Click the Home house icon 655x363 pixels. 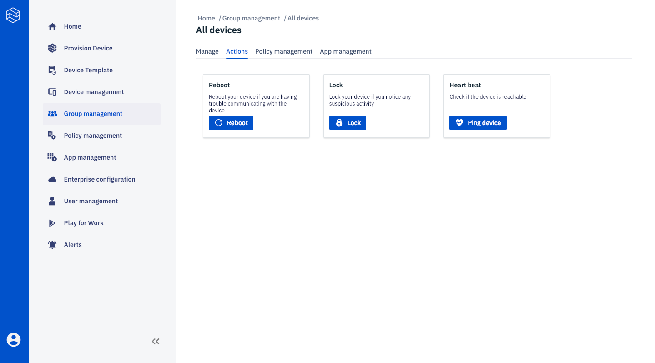(52, 26)
